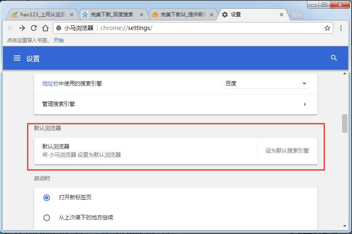Reload the current page
This screenshot has width=352, height=234.
[34, 28]
